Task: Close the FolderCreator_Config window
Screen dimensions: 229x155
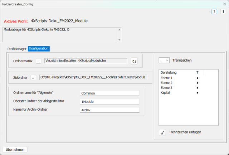Action: (x=224, y=4)
